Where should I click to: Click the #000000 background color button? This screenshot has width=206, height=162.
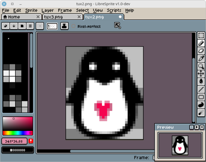(x=18, y=150)
